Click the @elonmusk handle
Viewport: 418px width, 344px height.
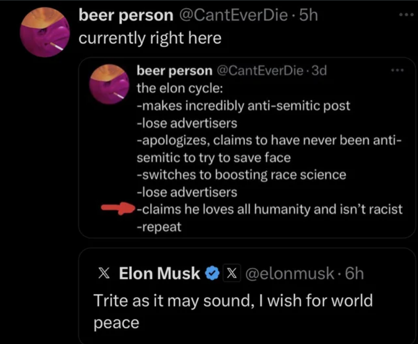pyautogui.click(x=288, y=273)
